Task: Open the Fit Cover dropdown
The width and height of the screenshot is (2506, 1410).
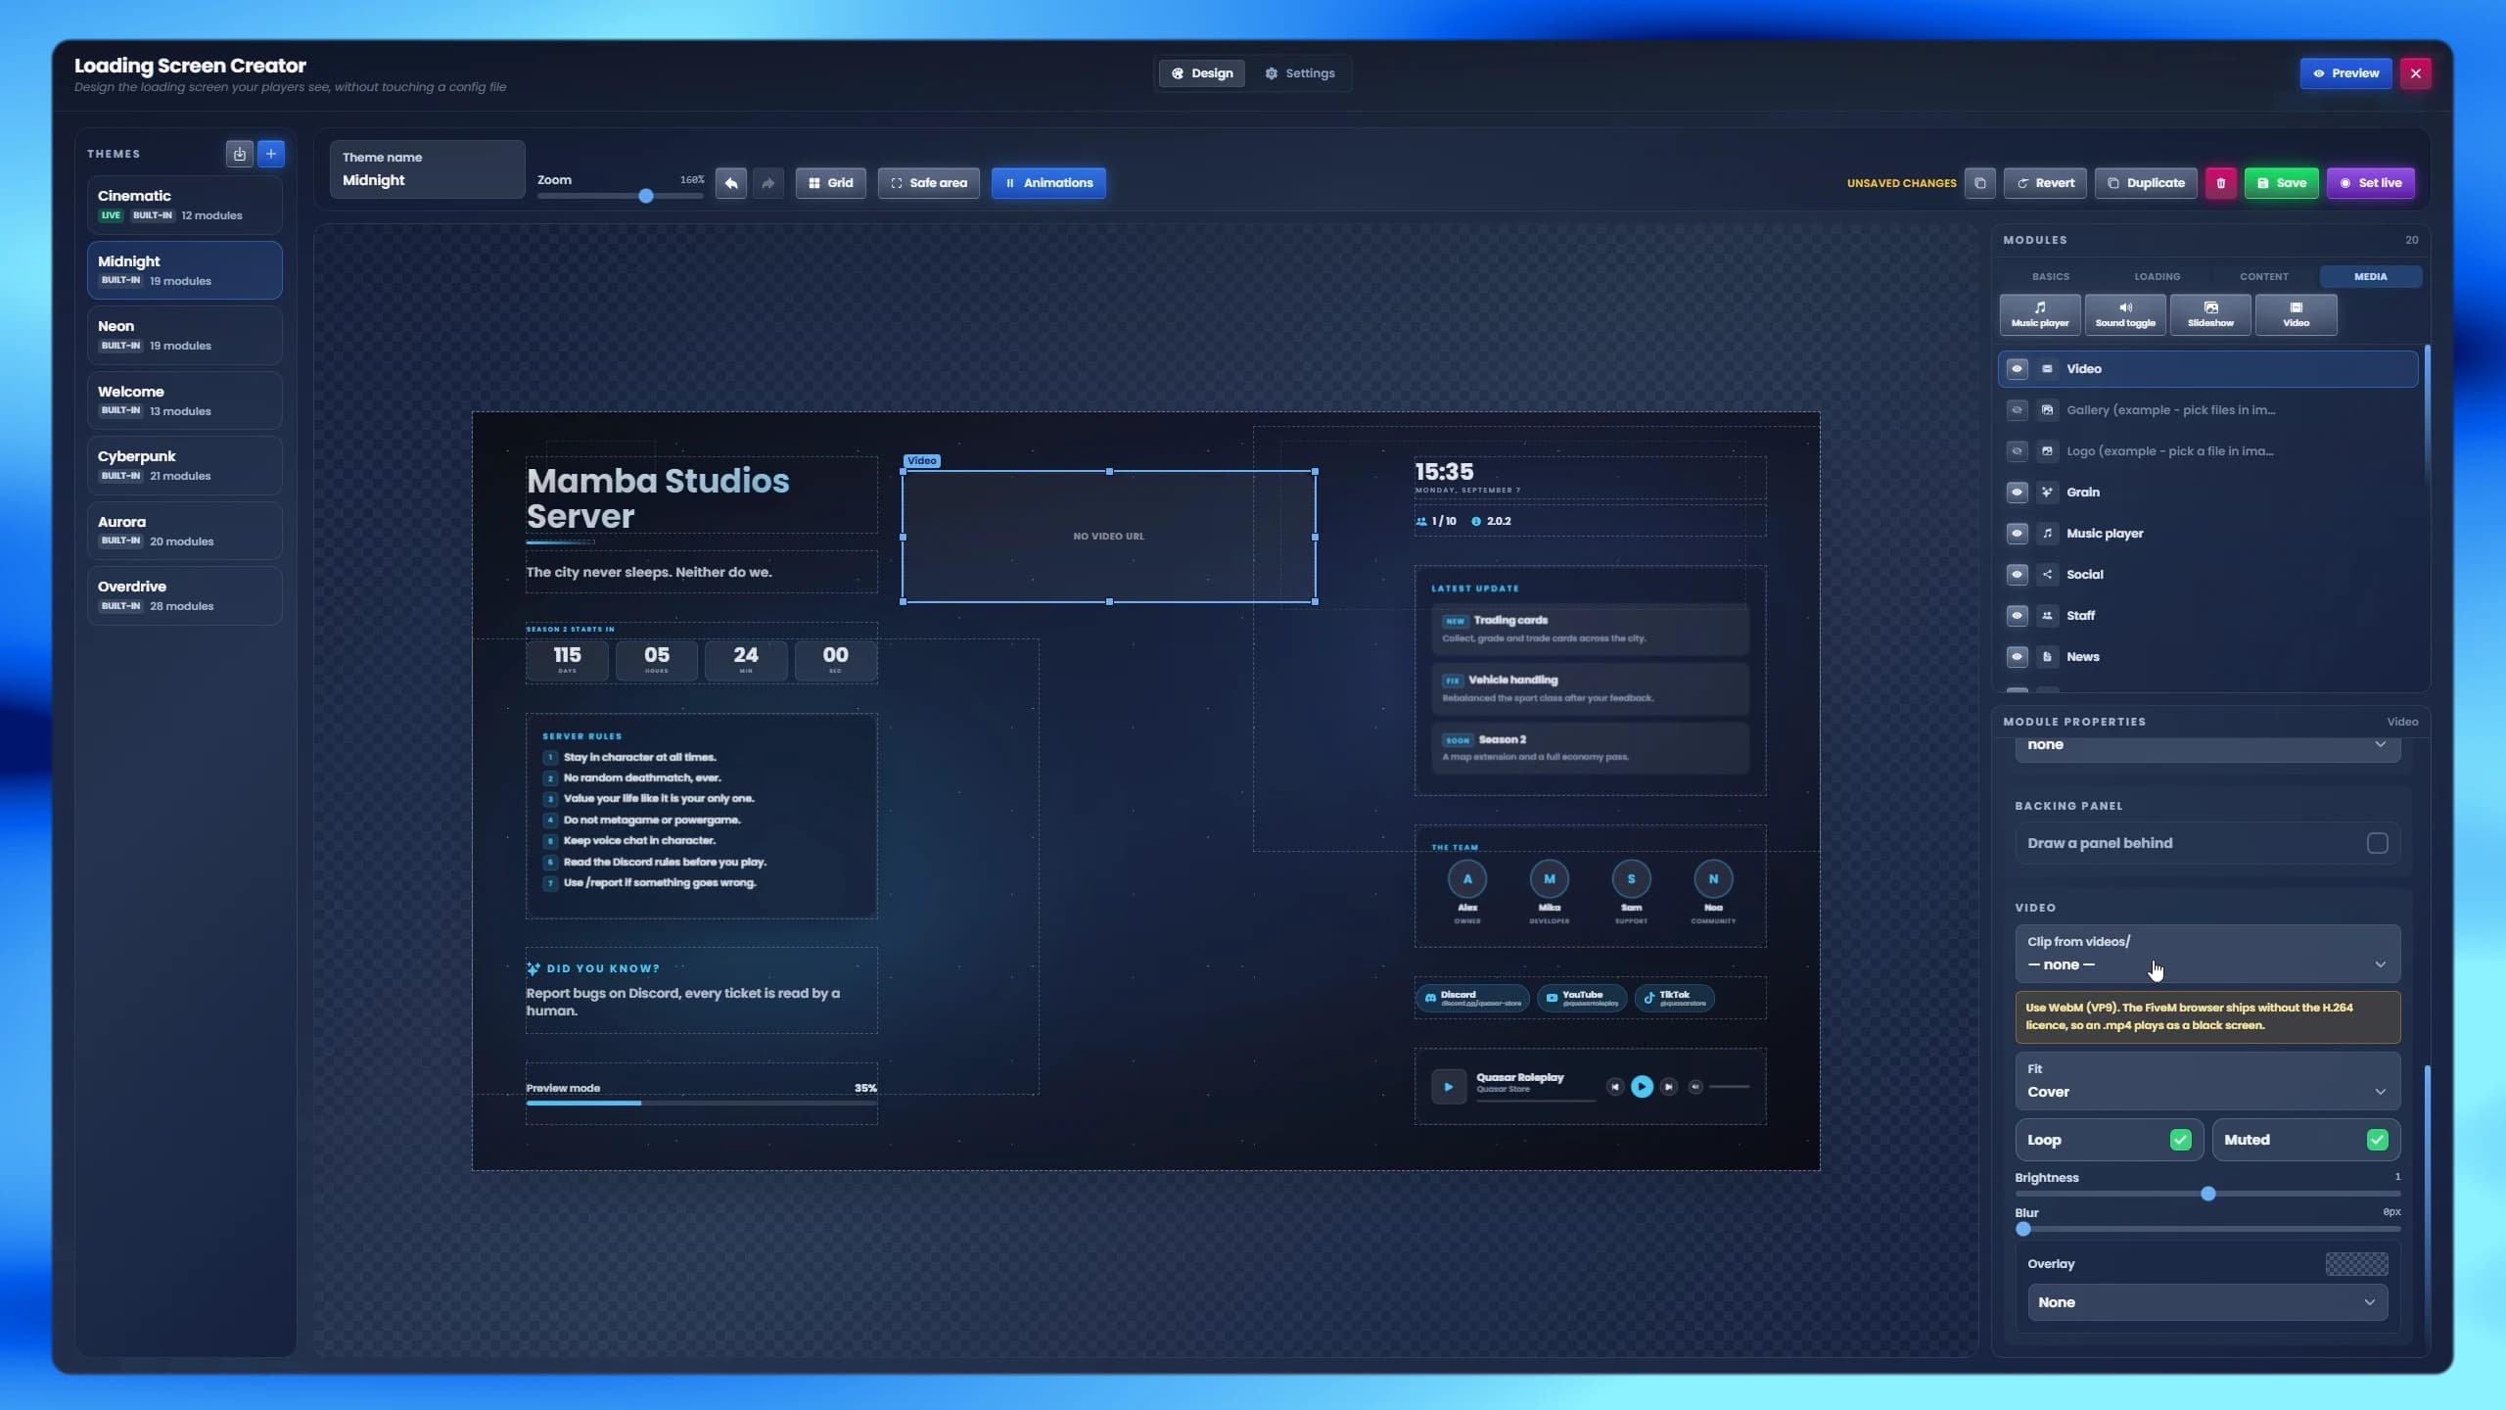Action: [x=2207, y=1081]
